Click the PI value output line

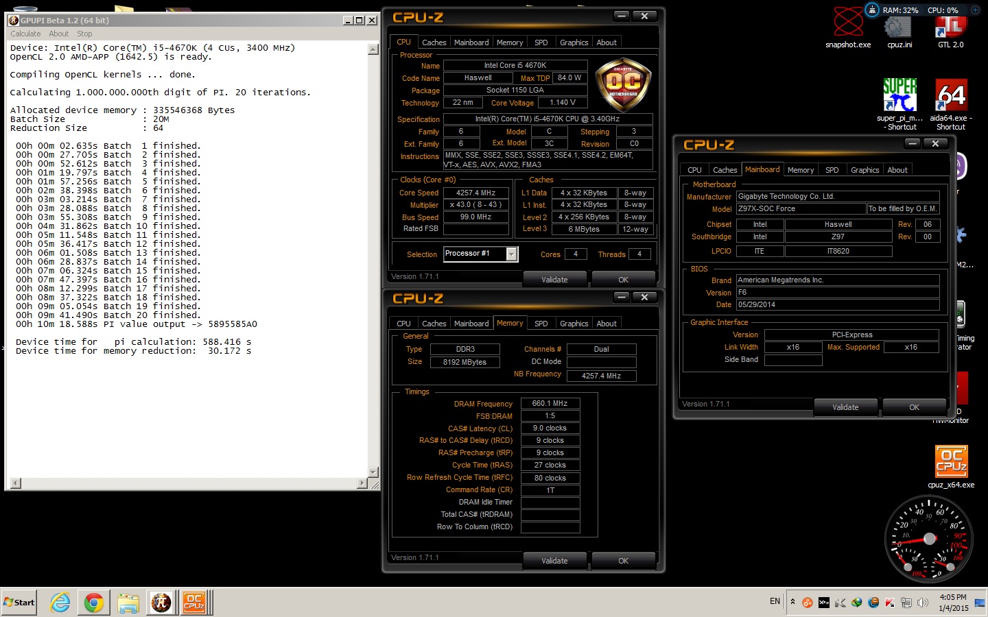pyautogui.click(x=137, y=324)
